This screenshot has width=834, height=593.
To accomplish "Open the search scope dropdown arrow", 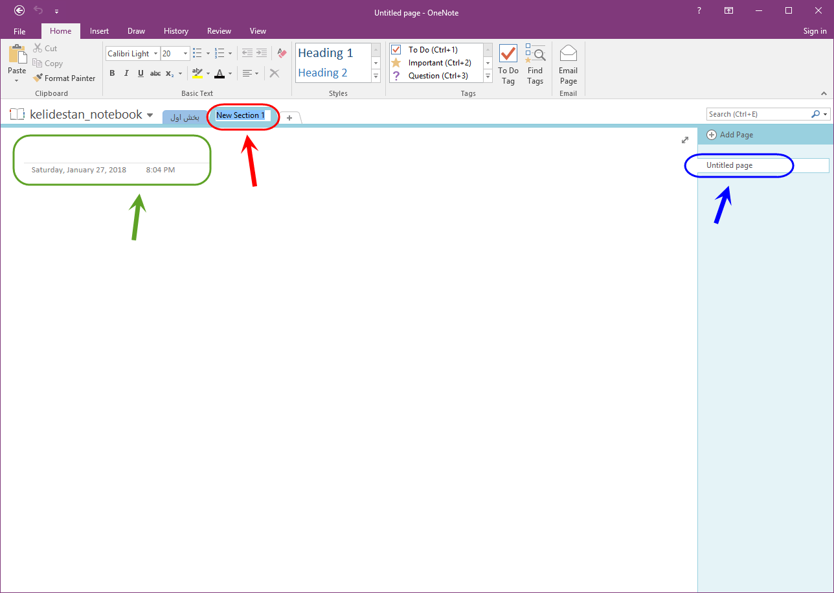I will click(x=826, y=114).
